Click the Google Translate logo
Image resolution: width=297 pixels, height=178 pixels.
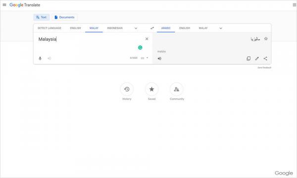[25, 5]
